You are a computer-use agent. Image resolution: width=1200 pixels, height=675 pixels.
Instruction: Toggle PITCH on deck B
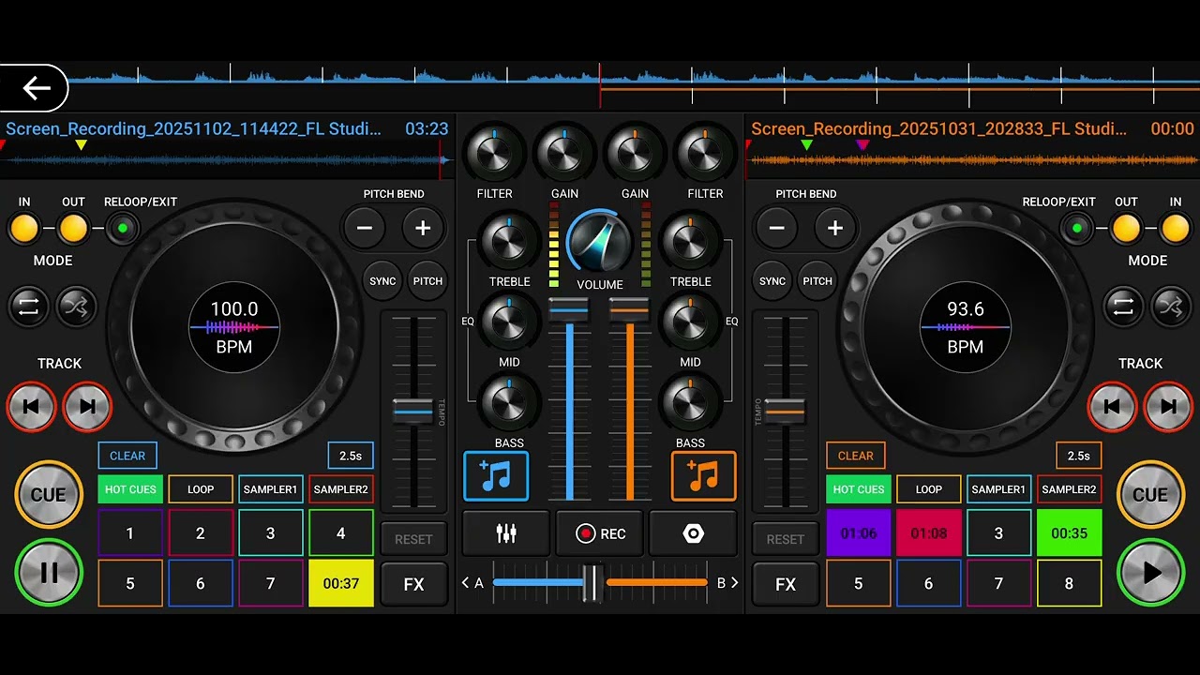pyautogui.click(x=817, y=281)
